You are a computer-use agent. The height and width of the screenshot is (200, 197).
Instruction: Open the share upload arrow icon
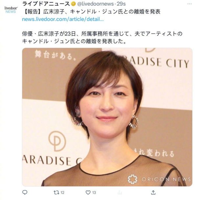point(153,192)
